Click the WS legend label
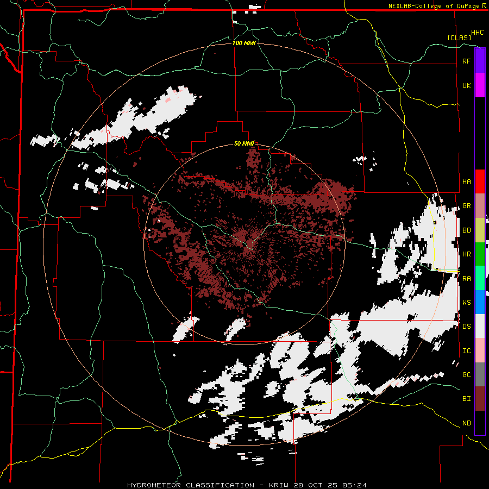 466,302
